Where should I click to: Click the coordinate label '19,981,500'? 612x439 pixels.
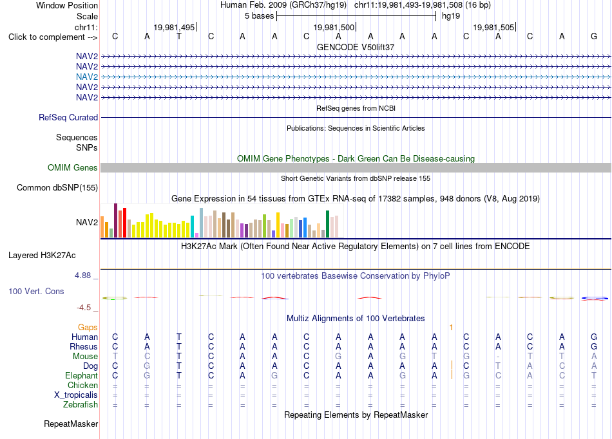(334, 27)
